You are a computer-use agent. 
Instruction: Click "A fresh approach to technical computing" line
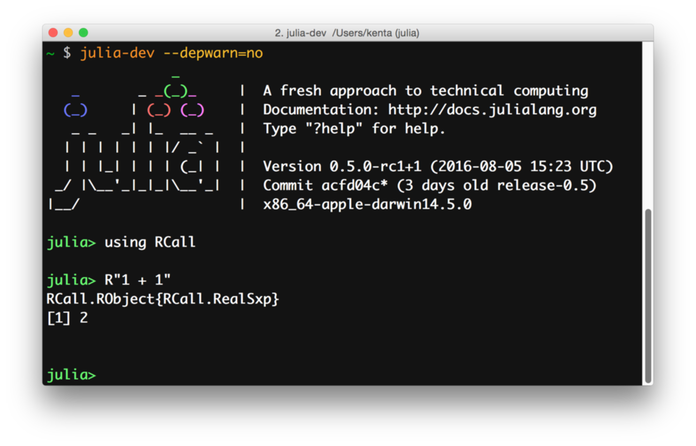[x=426, y=91]
